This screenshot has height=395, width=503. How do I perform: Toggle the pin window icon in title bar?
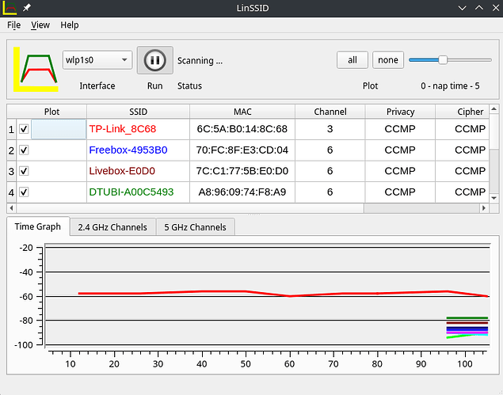click(x=27, y=7)
